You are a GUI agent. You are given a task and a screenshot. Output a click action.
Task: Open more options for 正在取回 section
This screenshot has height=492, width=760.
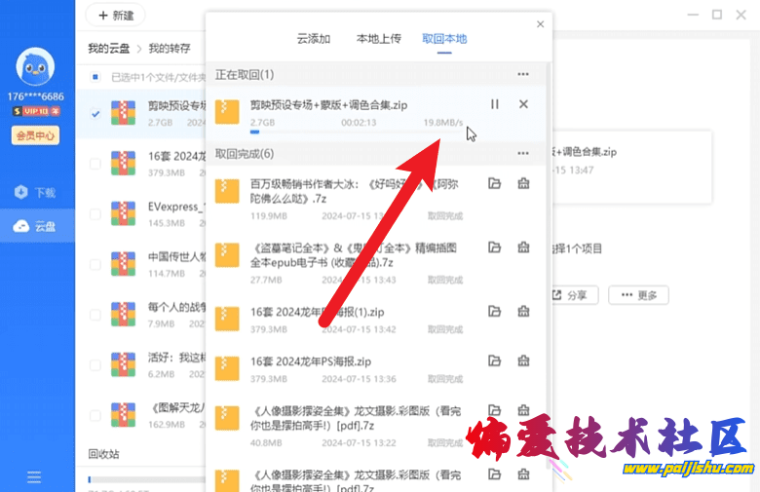pyautogui.click(x=523, y=74)
